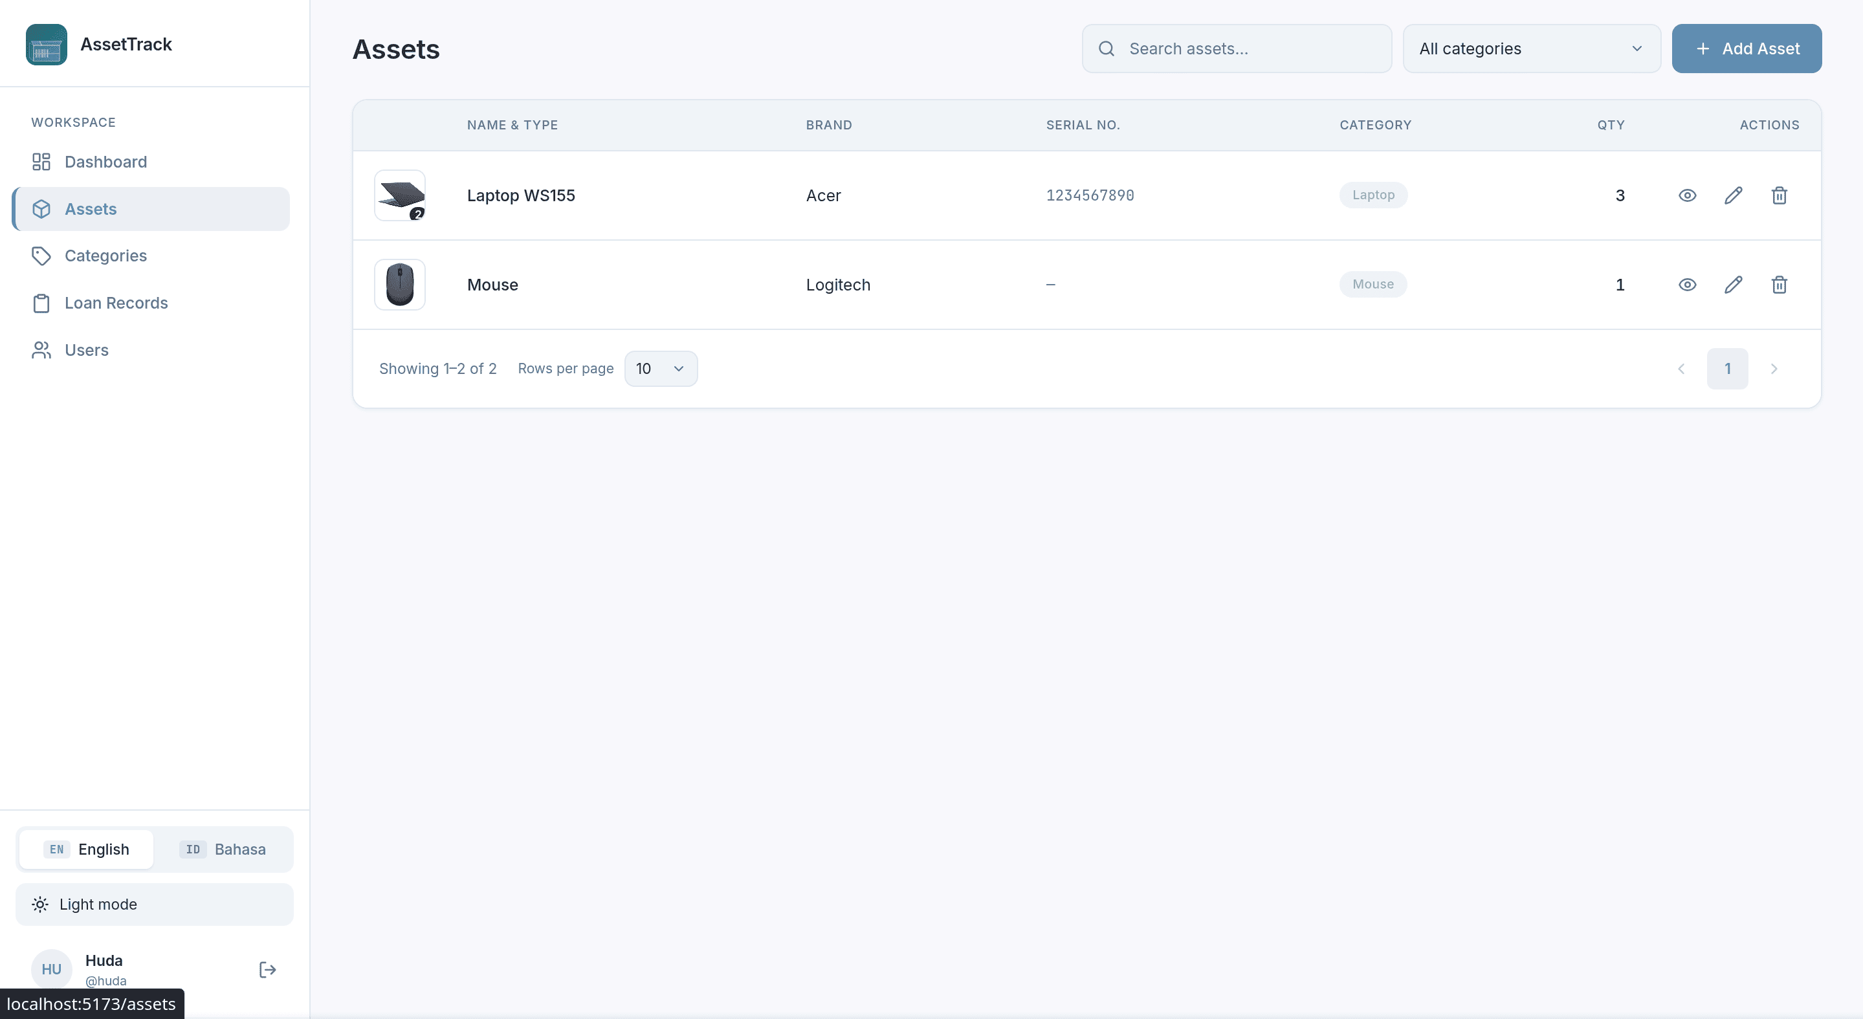The height and width of the screenshot is (1019, 1863).
Task: Click the Laptop WS155 name
Action: point(521,195)
